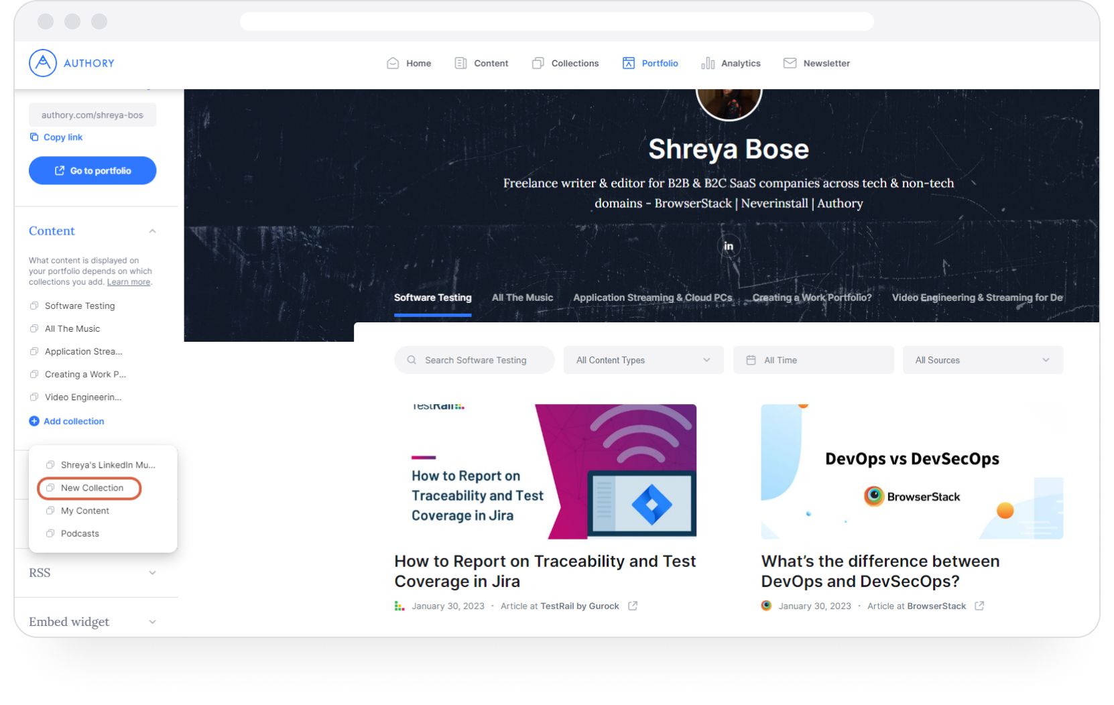Expand the RSS section

[92, 573]
